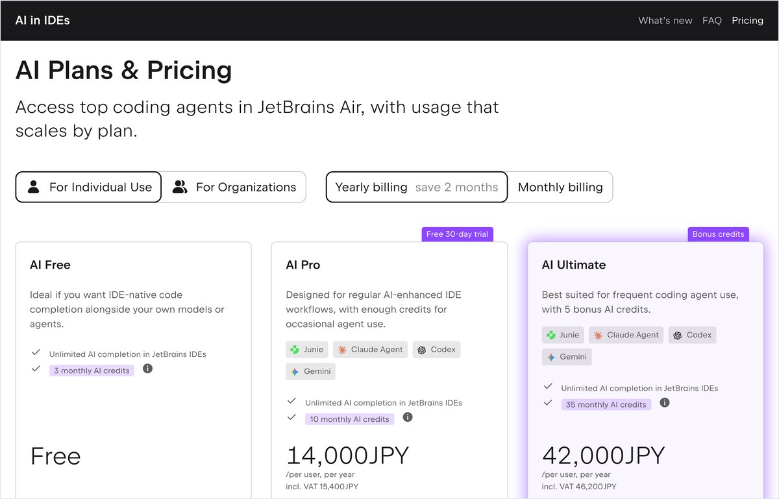Click the Junie chip in AI Ultimate card

(x=563, y=335)
